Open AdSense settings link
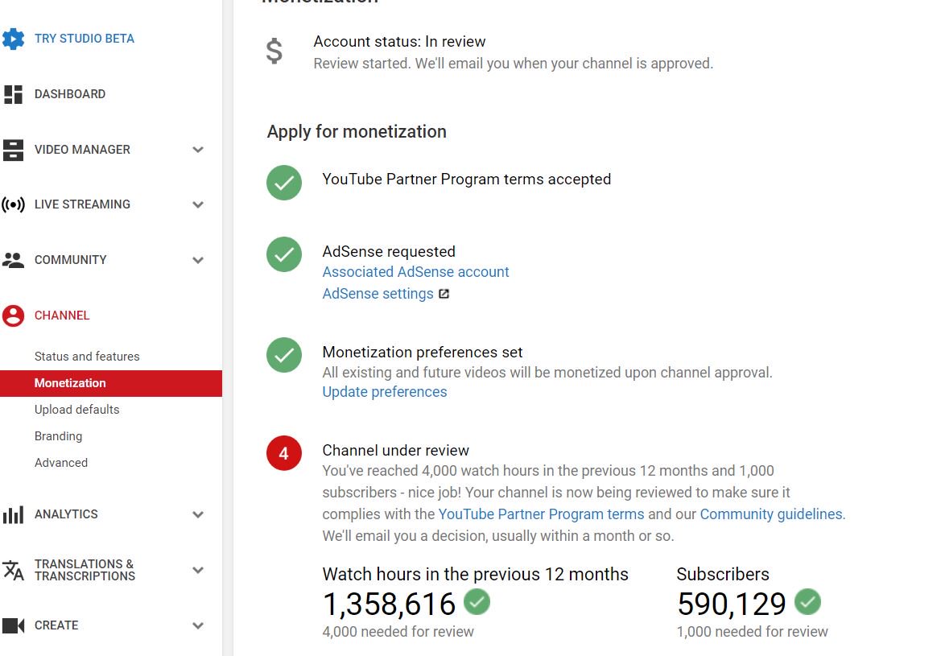This screenshot has width=945, height=656. 378,293
